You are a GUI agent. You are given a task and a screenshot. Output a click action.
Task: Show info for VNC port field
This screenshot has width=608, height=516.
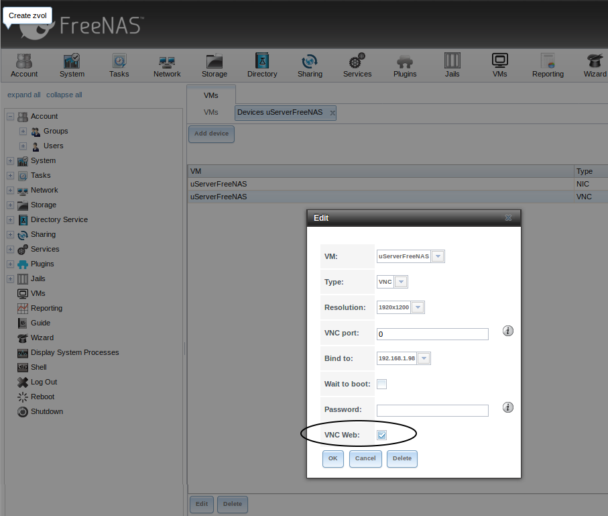point(508,331)
